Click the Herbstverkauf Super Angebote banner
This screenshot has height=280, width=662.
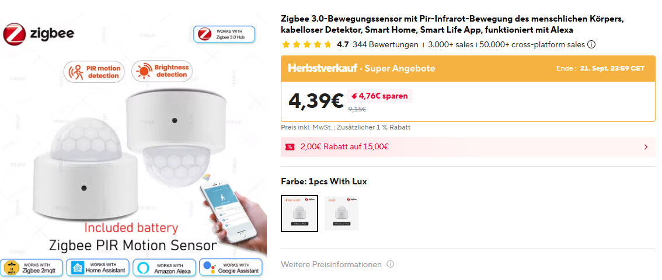click(468, 68)
